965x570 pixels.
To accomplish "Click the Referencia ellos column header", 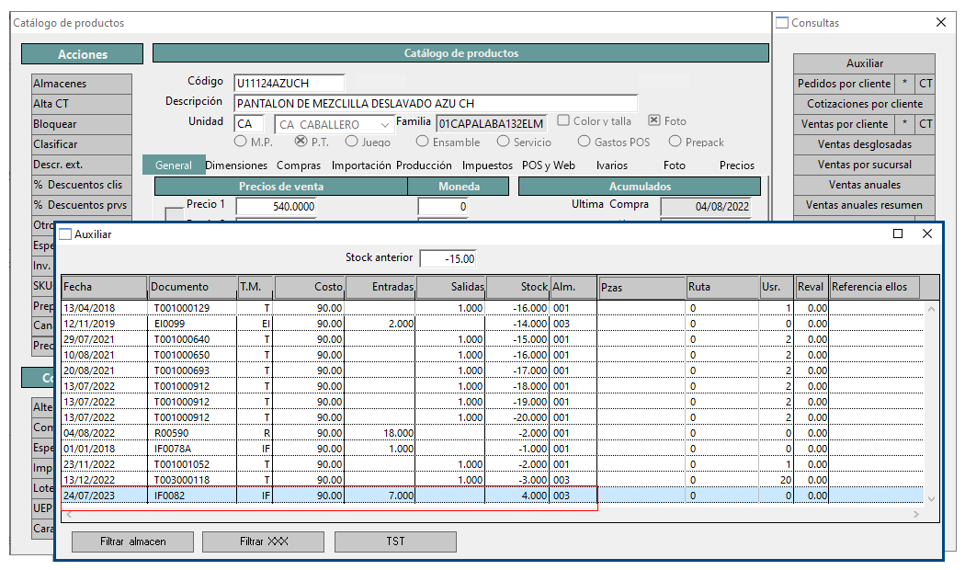I will 875,287.
